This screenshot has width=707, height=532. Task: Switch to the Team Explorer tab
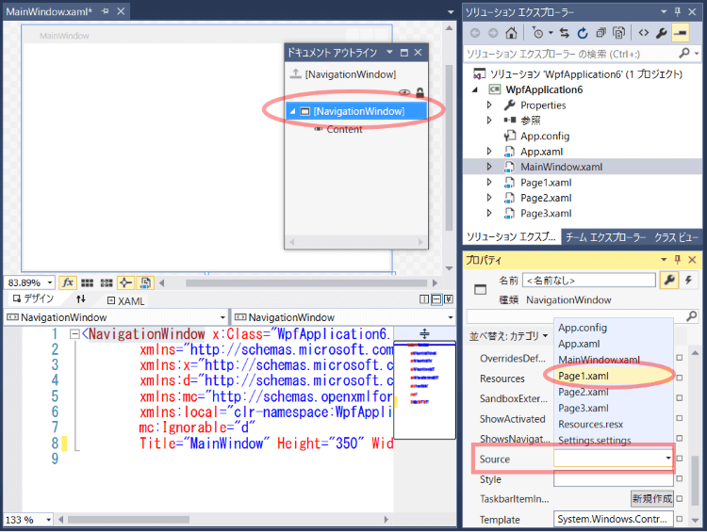click(605, 237)
